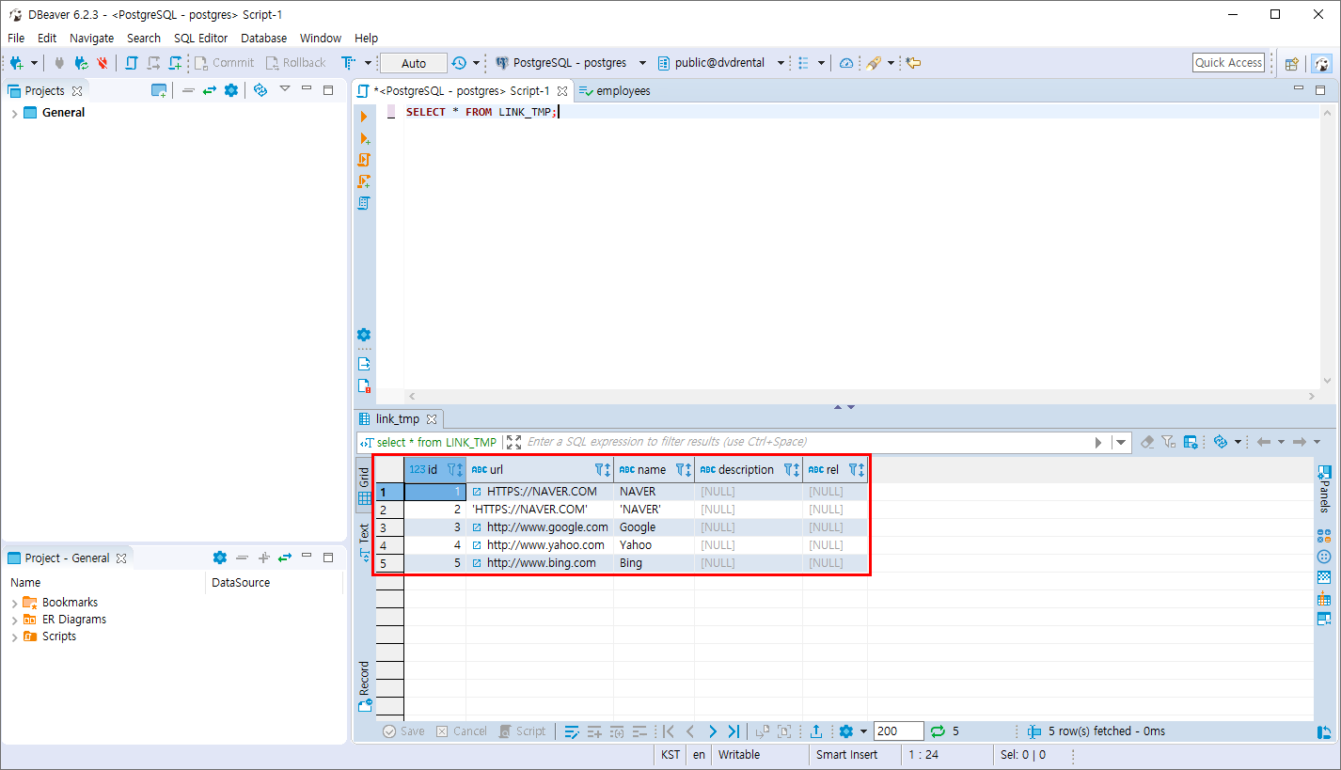The height and width of the screenshot is (770, 1341).
Task: Click the Reconnect plug icon
Action: point(81,63)
